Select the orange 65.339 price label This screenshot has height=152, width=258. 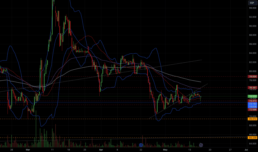tap(252, 138)
